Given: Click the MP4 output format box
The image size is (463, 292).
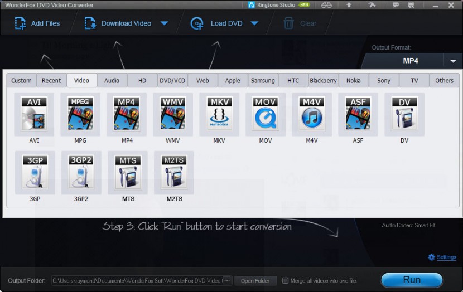Looking at the screenshot, I should point(411,61).
